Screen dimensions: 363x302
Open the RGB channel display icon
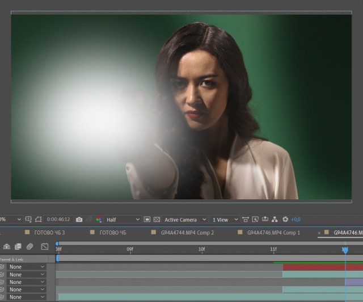tap(99, 220)
